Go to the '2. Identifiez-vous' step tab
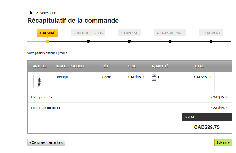Screen dimensions: 236x153 coord(88,33)
